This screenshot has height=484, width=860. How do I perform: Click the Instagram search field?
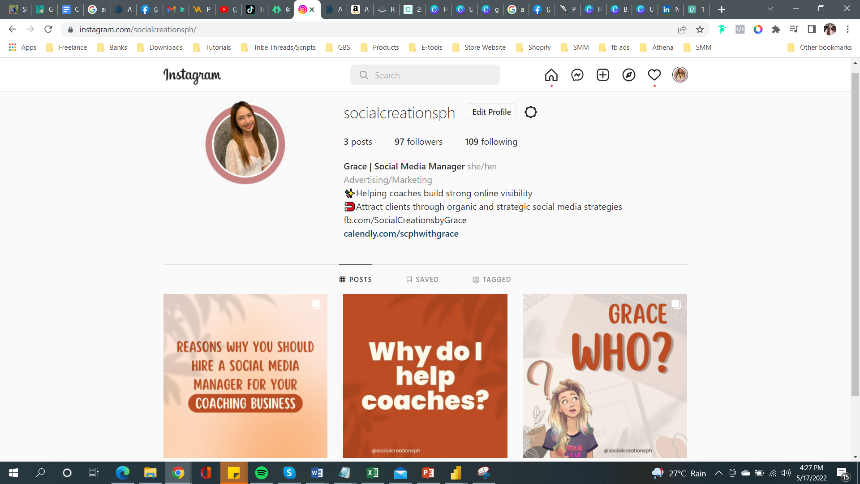pyautogui.click(x=425, y=75)
